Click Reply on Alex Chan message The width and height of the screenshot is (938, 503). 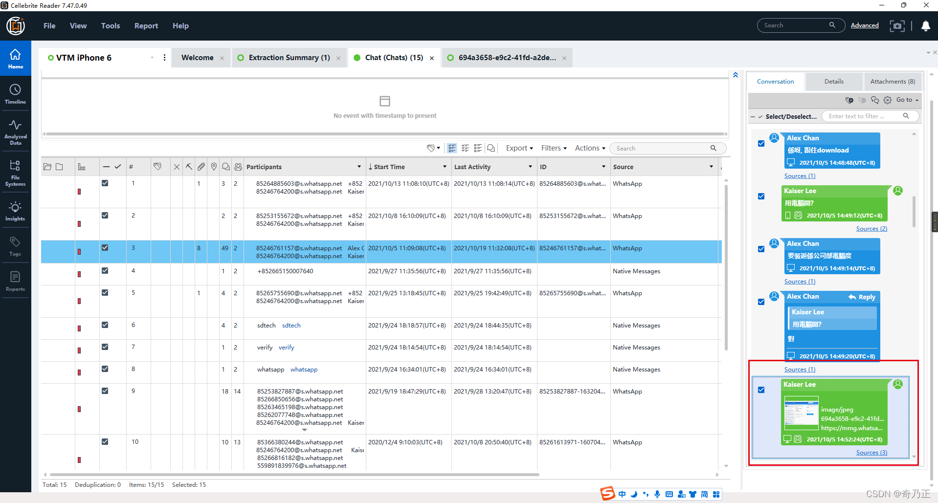[862, 297]
